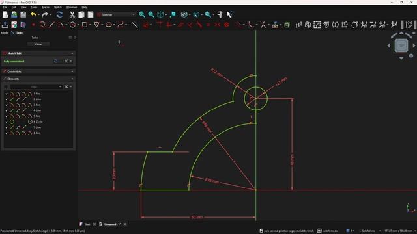Click the Trim edge tool icon
The width and height of the screenshot is (417, 234).
pos(263,25)
